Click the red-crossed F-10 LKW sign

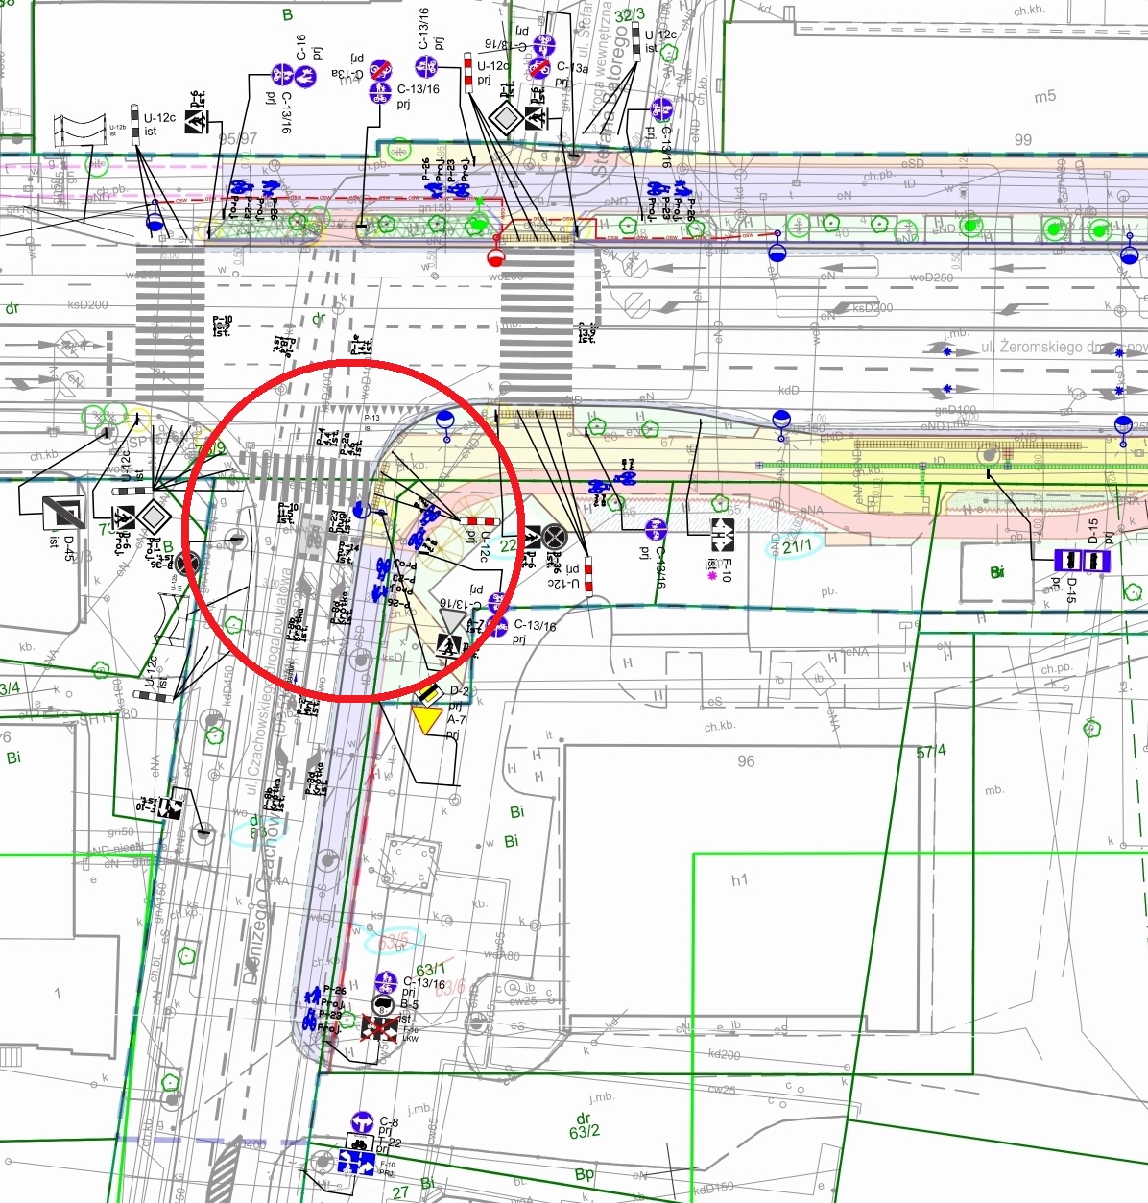tap(380, 1029)
